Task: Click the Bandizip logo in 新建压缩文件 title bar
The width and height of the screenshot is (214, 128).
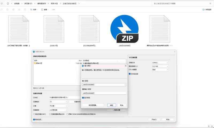Action: point(34,52)
